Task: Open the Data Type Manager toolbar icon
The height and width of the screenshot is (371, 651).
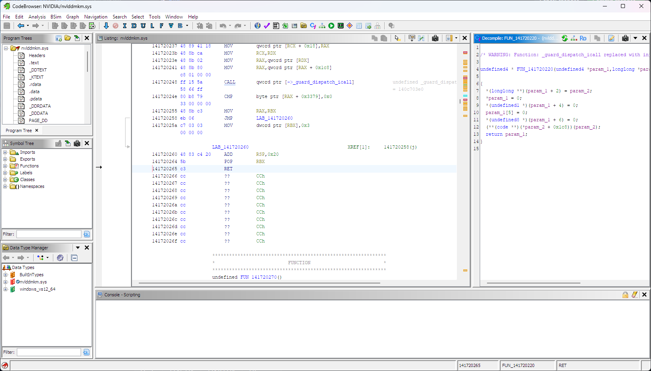Action: point(304,26)
